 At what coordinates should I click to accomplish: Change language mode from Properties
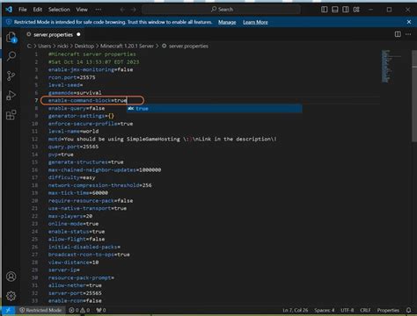click(x=388, y=310)
